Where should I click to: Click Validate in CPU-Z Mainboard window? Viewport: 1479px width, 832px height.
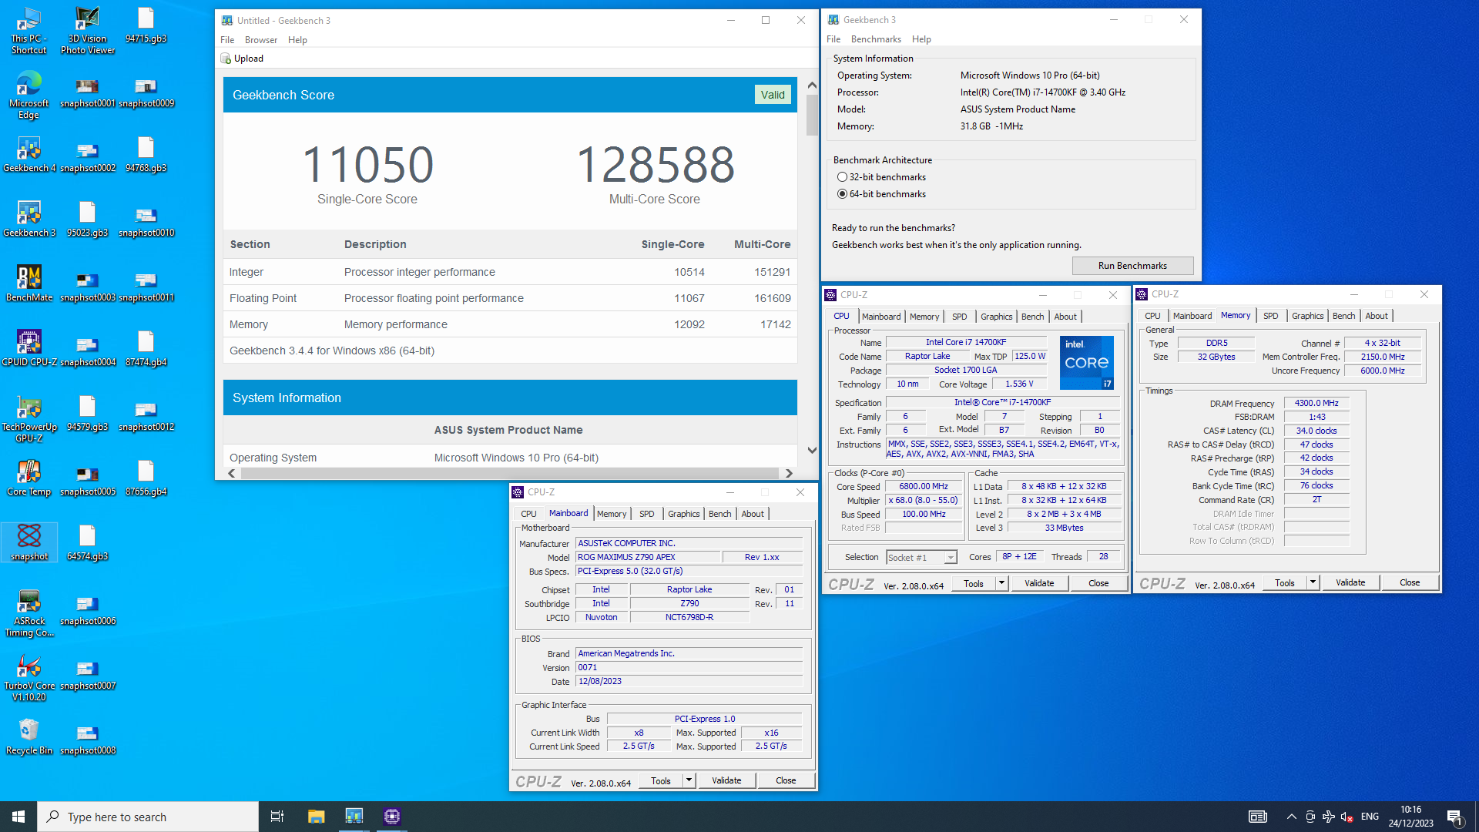(726, 780)
